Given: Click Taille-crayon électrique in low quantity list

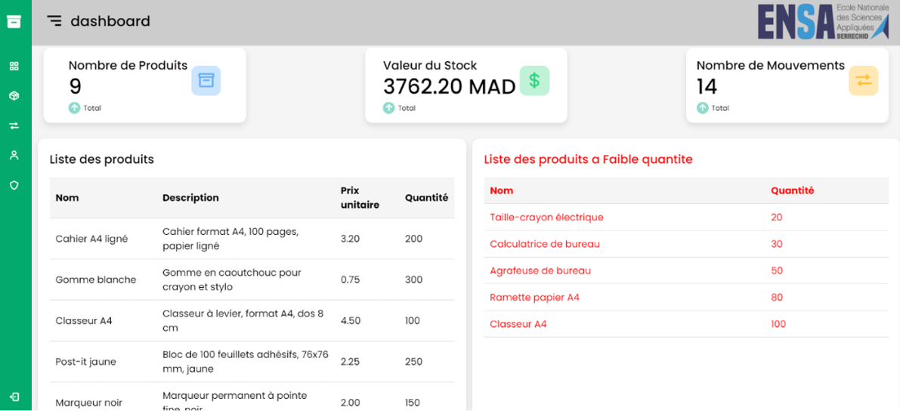Looking at the screenshot, I should coord(546,218).
